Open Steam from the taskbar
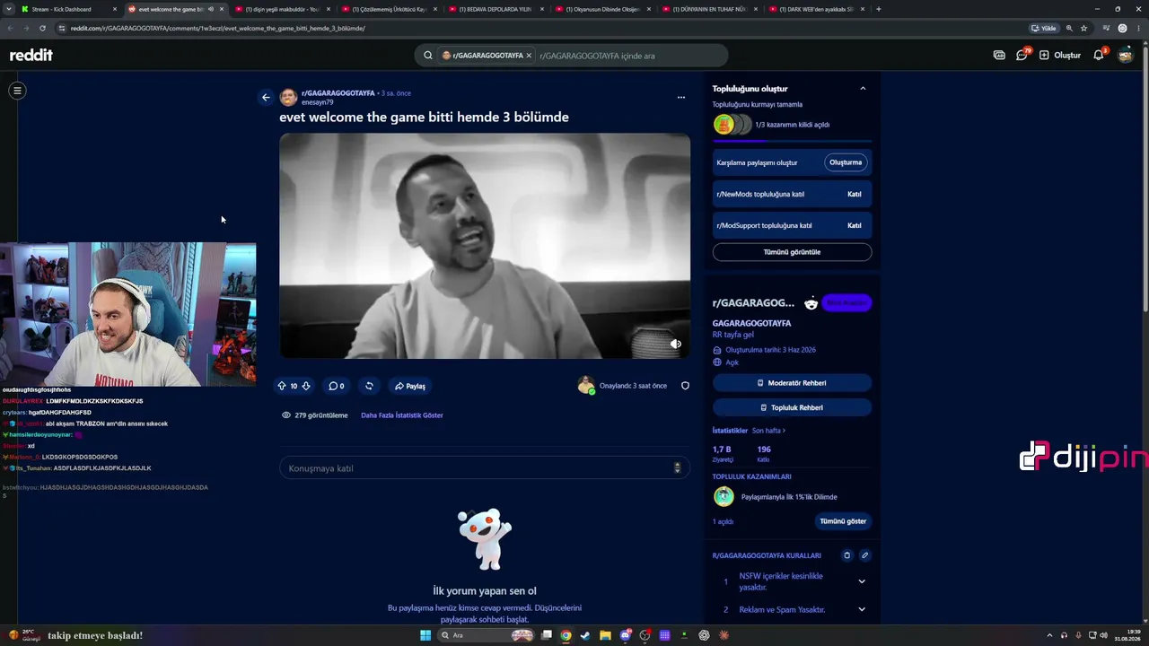The height and width of the screenshot is (646, 1149). (585, 635)
